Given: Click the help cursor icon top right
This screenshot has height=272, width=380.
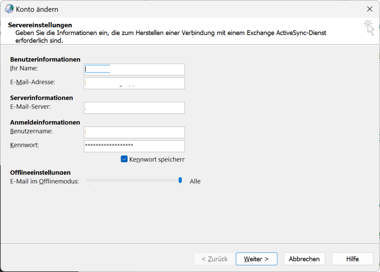Looking at the screenshot, I should pyautogui.click(x=369, y=27).
